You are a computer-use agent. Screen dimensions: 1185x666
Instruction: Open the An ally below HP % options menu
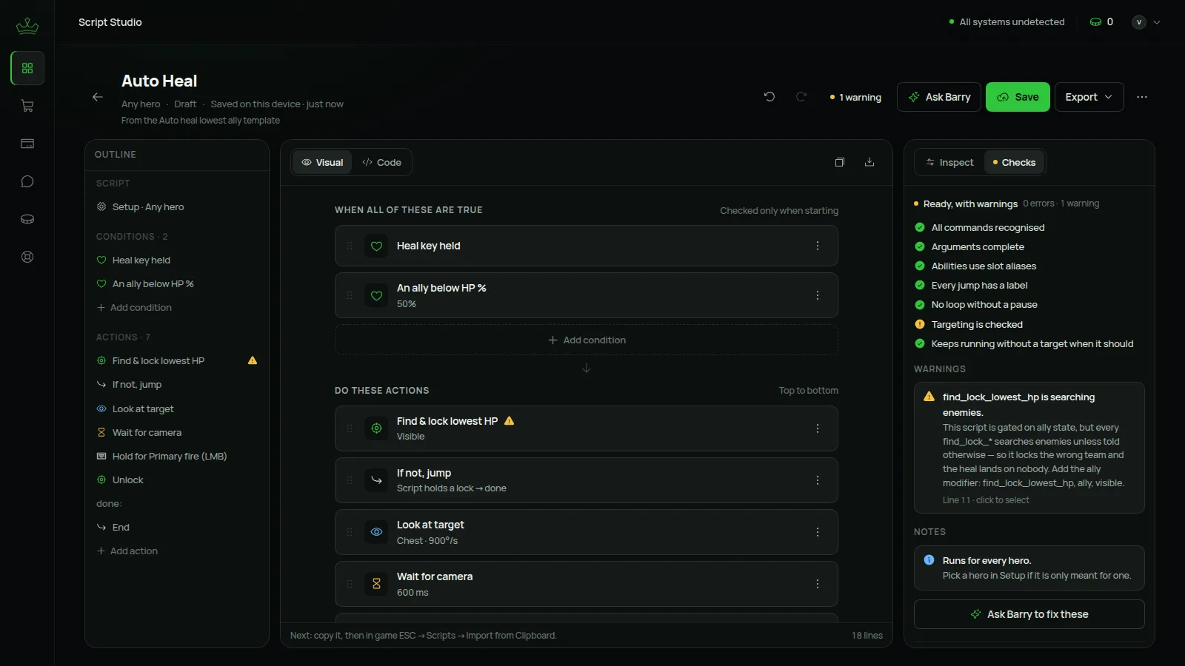818,295
